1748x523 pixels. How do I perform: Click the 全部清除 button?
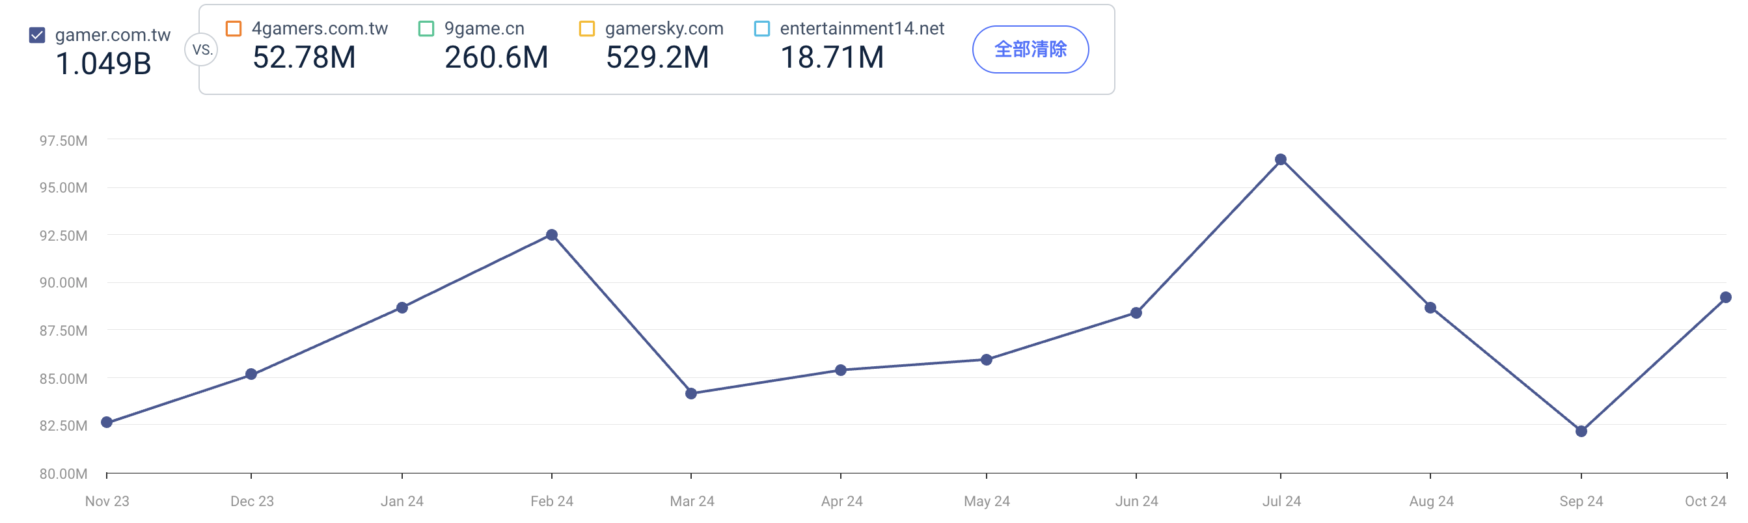tap(1030, 49)
